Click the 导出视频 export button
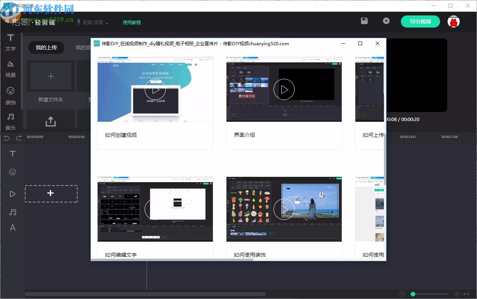Viewport: 477px width, 299px height. point(420,21)
